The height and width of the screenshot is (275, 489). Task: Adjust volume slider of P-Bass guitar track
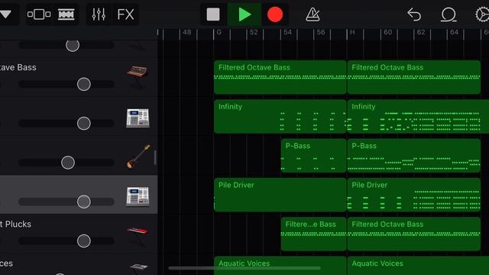pos(68,163)
